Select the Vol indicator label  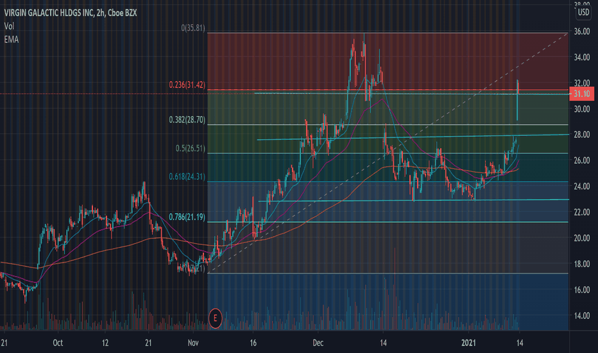pos(9,26)
